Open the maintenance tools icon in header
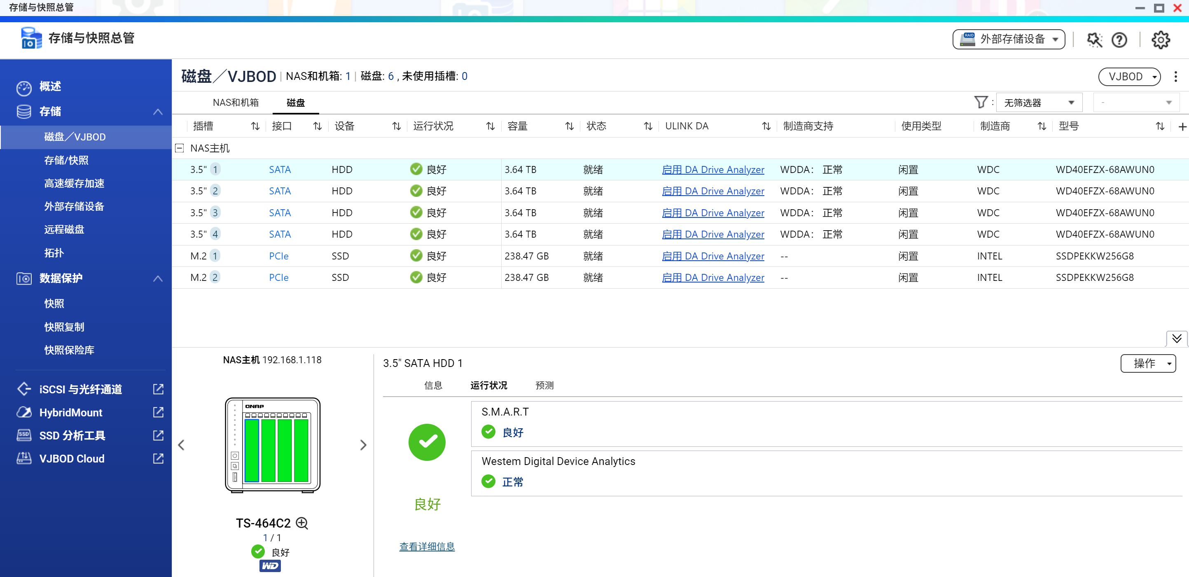This screenshot has width=1189, height=577. pos(1094,40)
